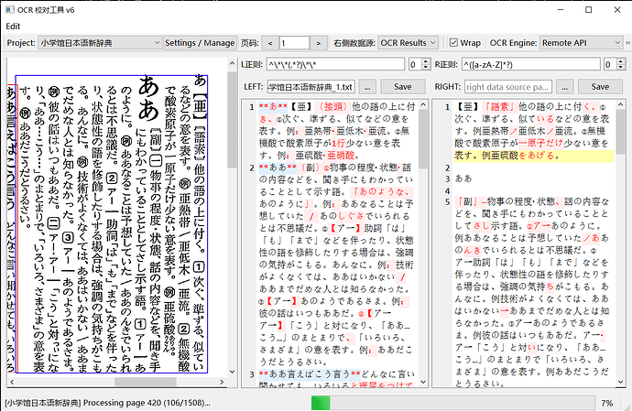Image resolution: width=632 pixels, height=411 pixels.
Task: Click the OCR tool app icon in title bar
Action: (x=10, y=10)
